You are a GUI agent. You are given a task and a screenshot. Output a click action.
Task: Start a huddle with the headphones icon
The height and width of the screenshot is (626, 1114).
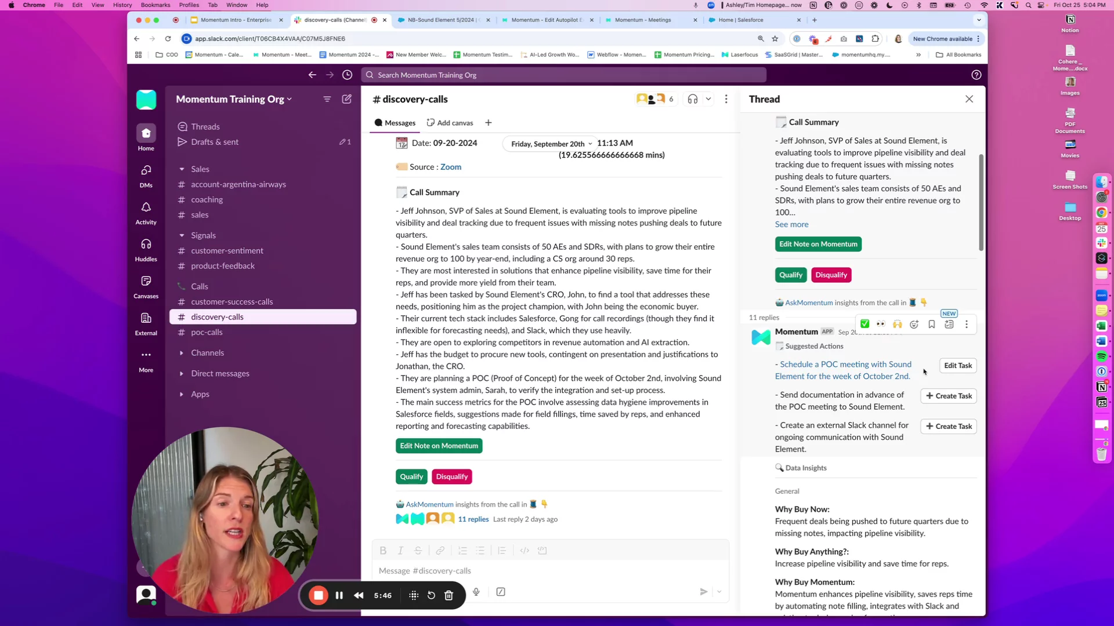(x=692, y=99)
